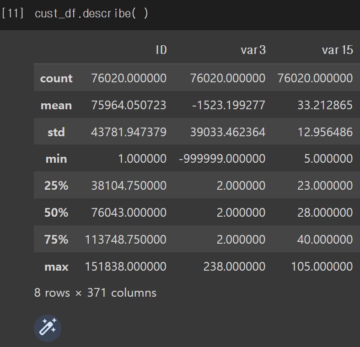Click the 25% row label
This screenshot has width=360, height=347.
[x=56, y=186]
